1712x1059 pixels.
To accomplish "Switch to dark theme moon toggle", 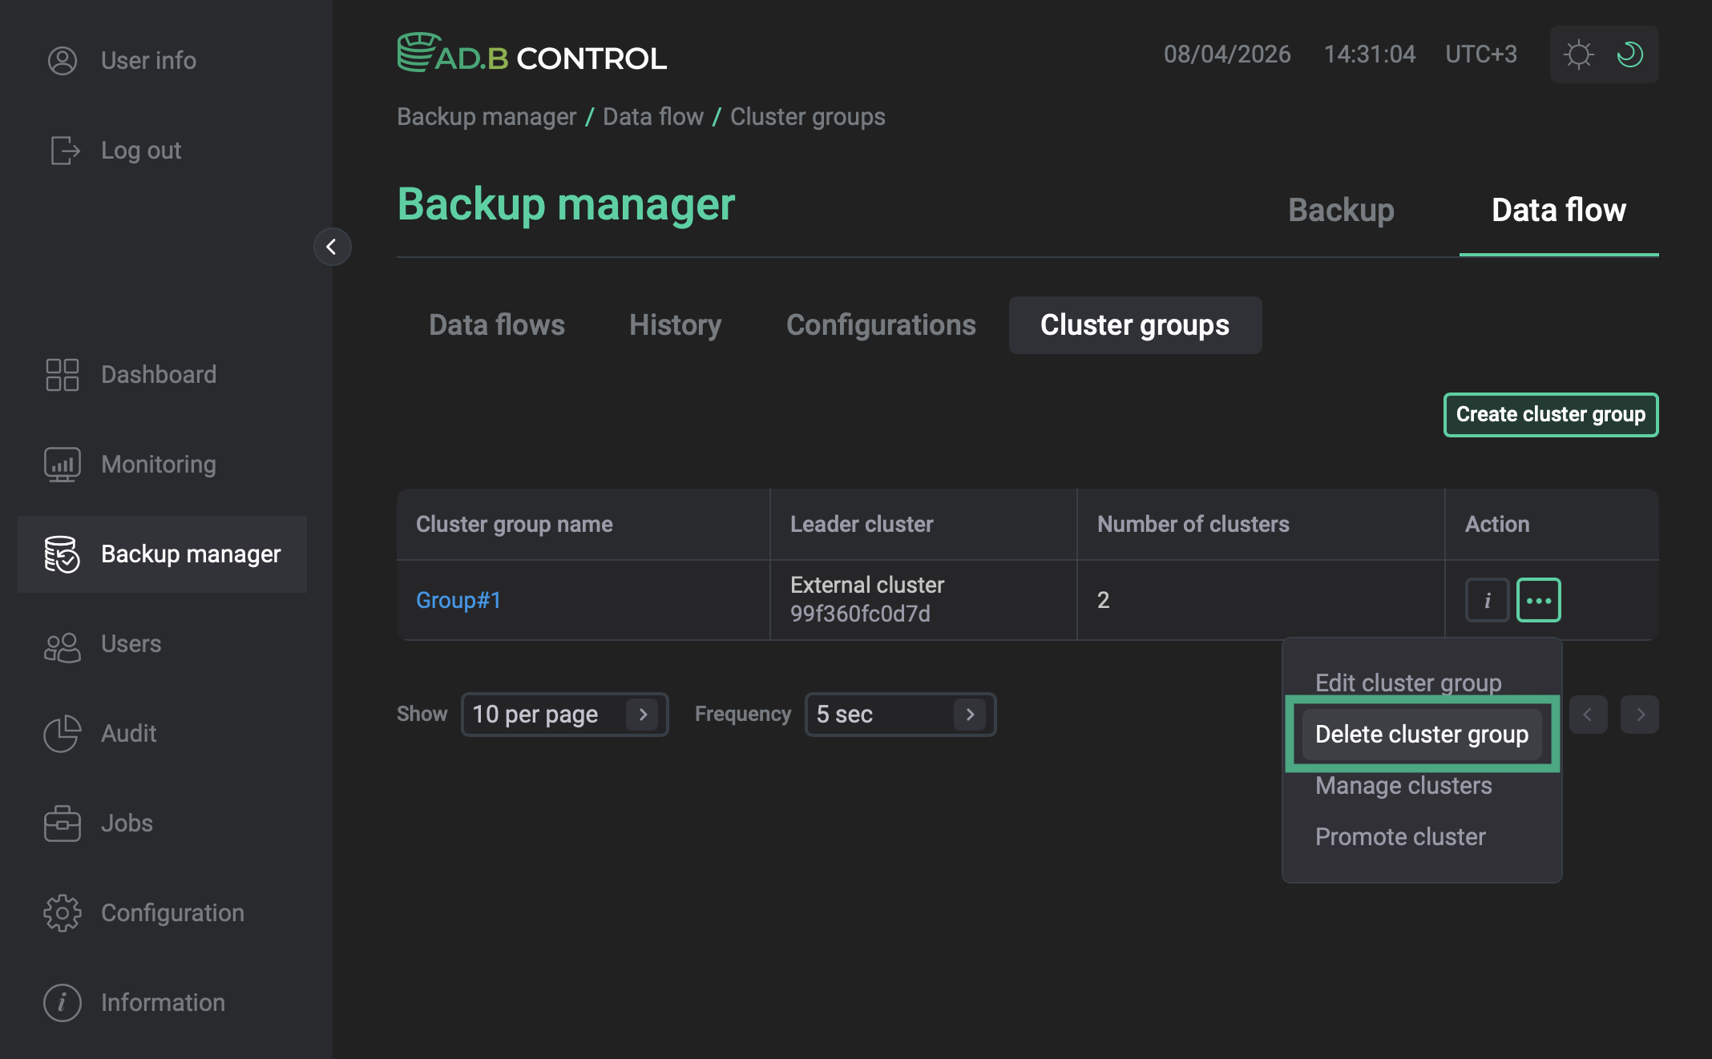I will click(1629, 54).
